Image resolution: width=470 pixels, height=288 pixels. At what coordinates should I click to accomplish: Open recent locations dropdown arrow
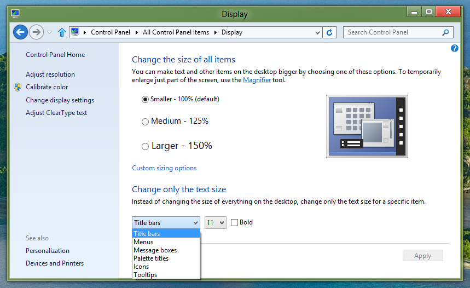[49, 32]
